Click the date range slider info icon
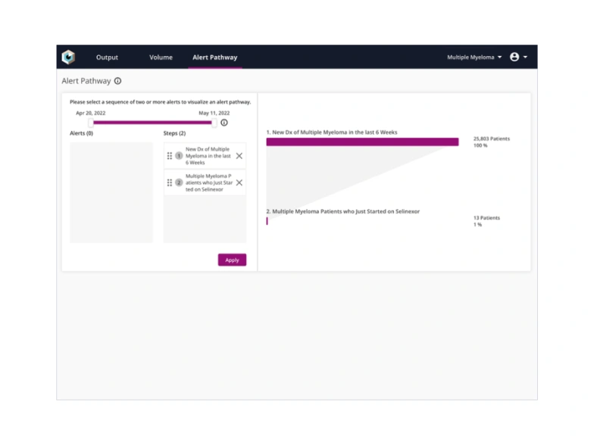Viewport: 594px width, 445px height. (224, 123)
